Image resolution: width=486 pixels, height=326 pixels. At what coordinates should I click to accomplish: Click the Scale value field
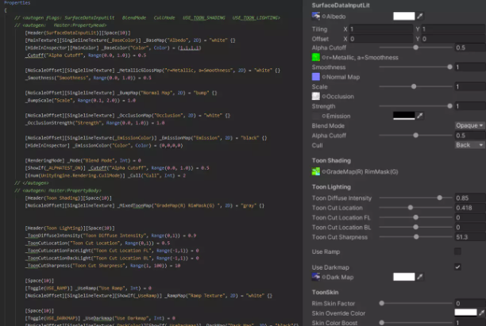(470, 86)
